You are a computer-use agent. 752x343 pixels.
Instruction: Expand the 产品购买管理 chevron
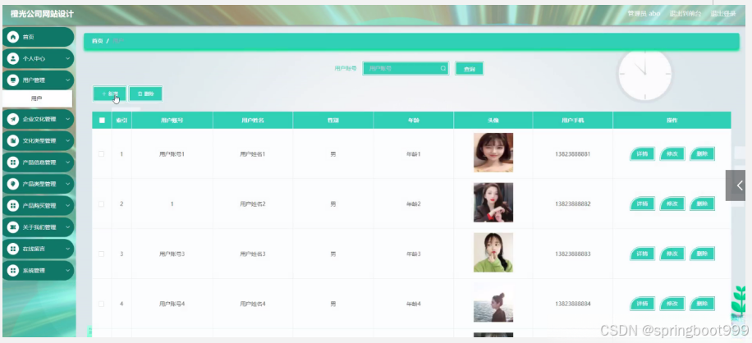pyautogui.click(x=67, y=205)
